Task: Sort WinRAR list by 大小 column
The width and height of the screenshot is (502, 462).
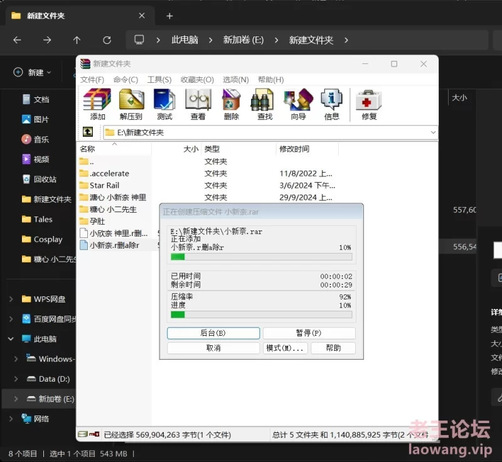Action: (176, 149)
